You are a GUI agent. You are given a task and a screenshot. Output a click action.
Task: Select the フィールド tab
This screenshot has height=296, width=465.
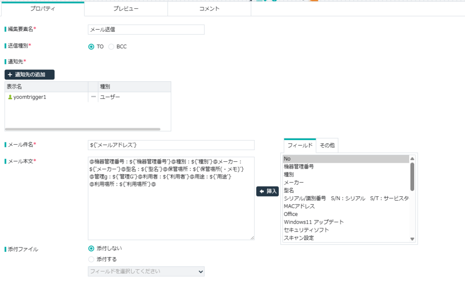[300, 145]
